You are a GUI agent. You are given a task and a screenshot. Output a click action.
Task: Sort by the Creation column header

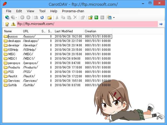(98, 31)
